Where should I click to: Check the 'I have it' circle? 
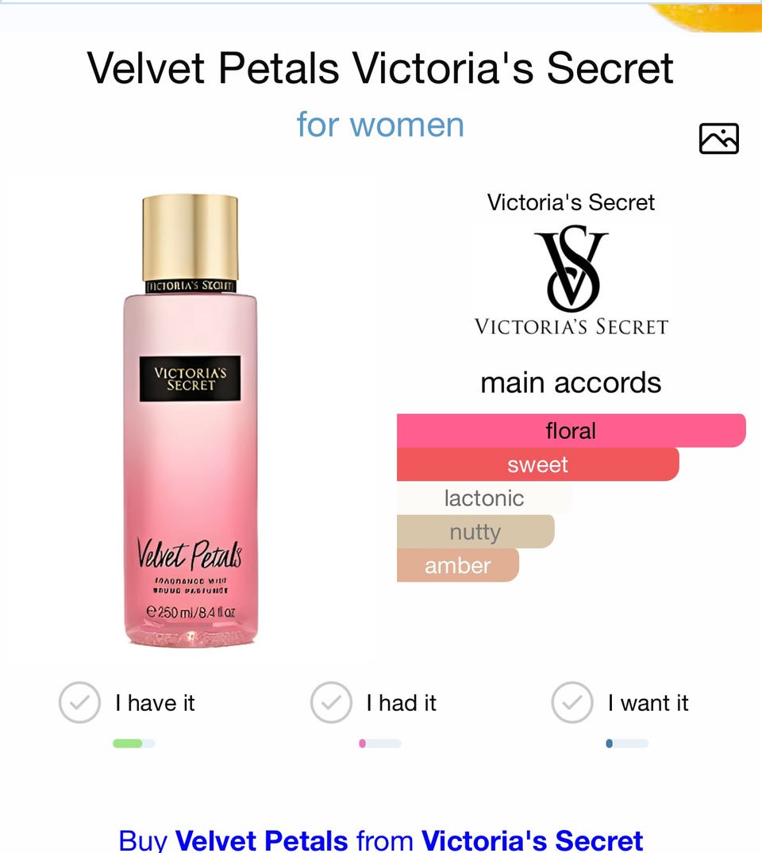click(79, 702)
